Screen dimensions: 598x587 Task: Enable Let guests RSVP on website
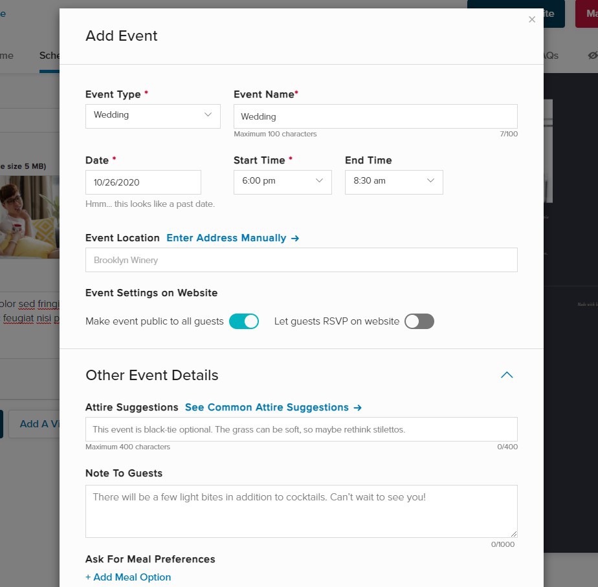[419, 321]
